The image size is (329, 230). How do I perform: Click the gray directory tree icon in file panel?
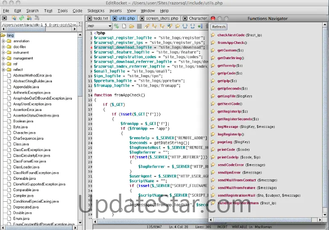click(x=37, y=18)
